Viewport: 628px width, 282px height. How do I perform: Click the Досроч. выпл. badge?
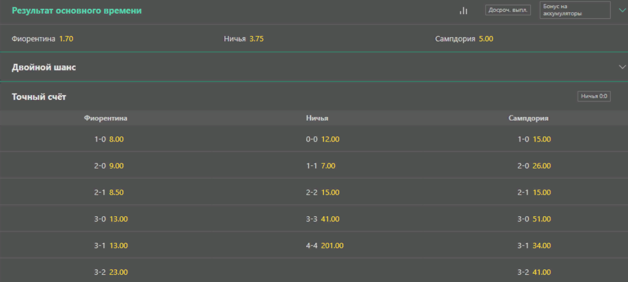pos(508,10)
